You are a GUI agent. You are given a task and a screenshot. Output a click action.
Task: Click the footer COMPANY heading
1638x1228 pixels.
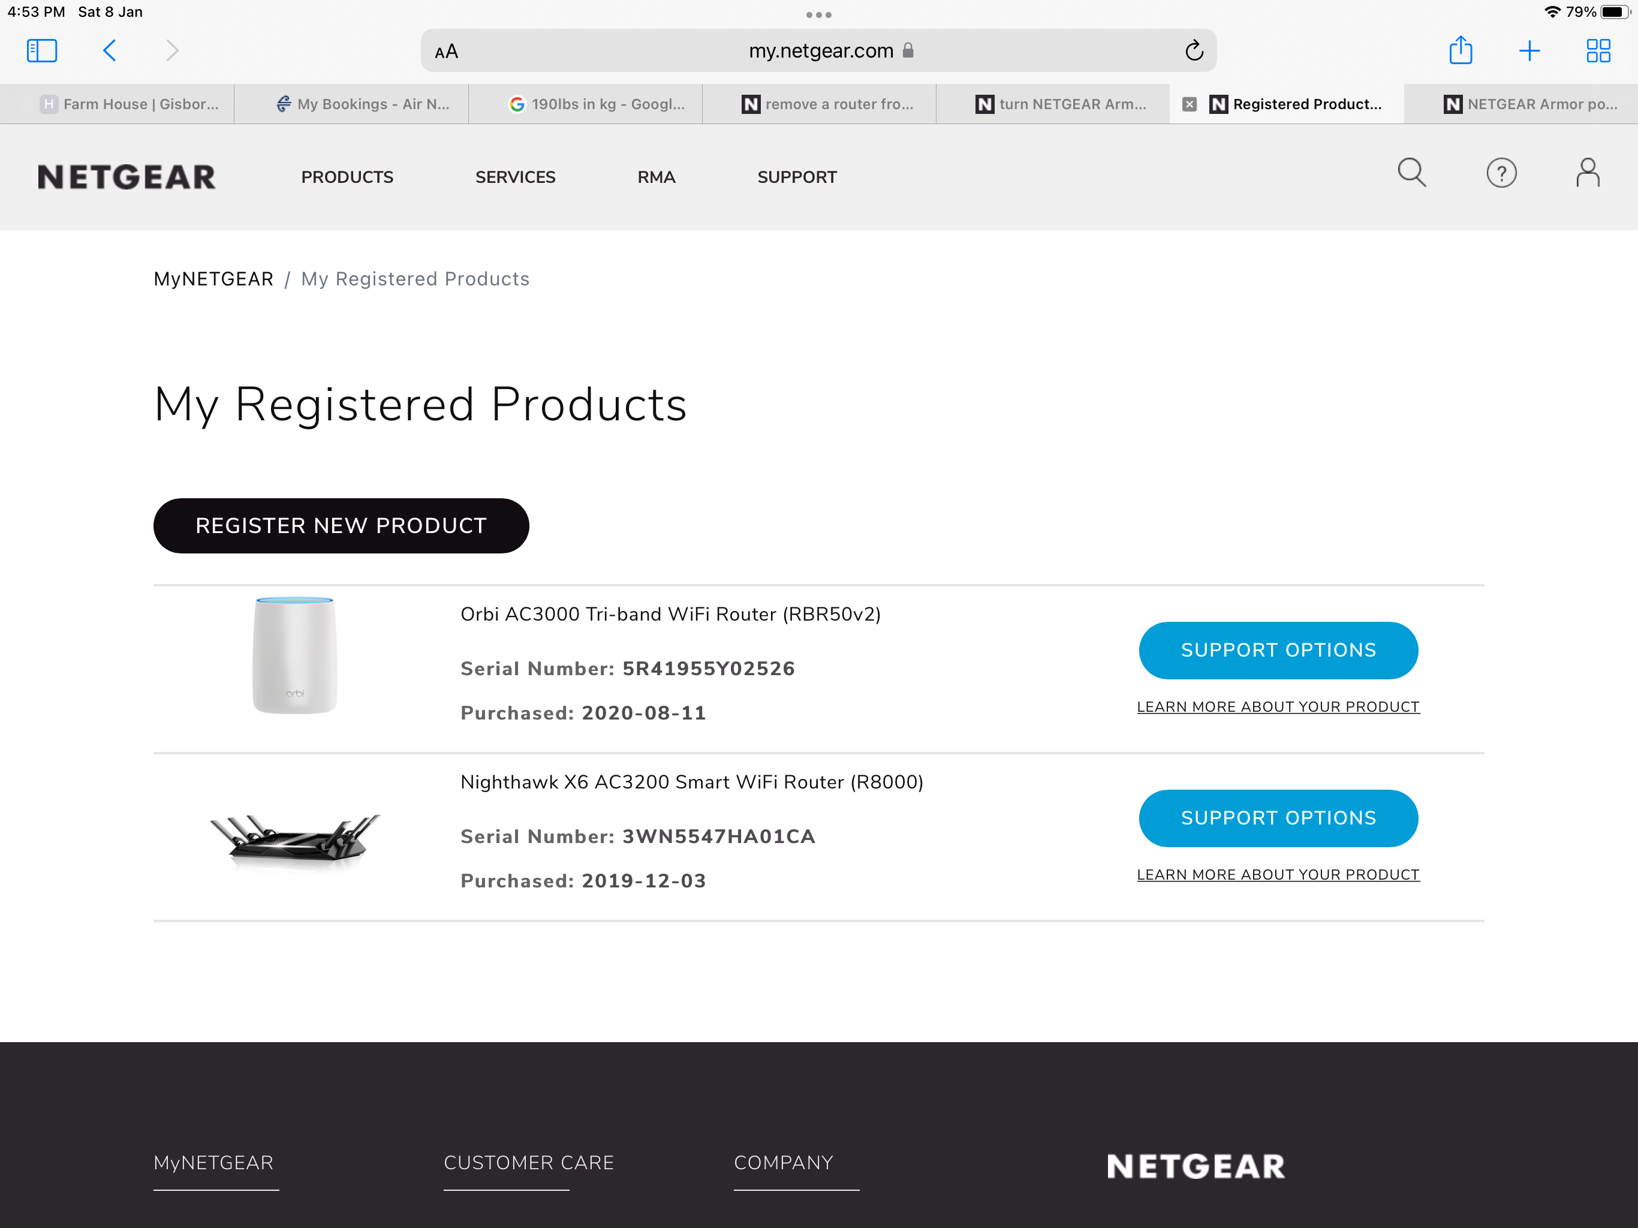pos(784,1164)
